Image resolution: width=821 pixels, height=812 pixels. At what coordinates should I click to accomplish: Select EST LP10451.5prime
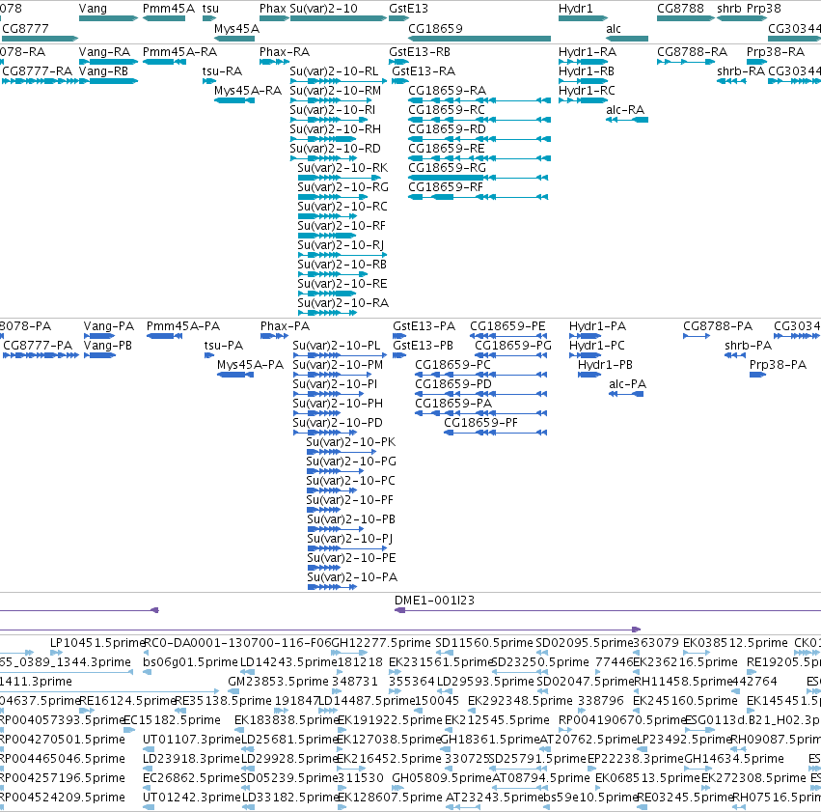[x=57, y=653]
